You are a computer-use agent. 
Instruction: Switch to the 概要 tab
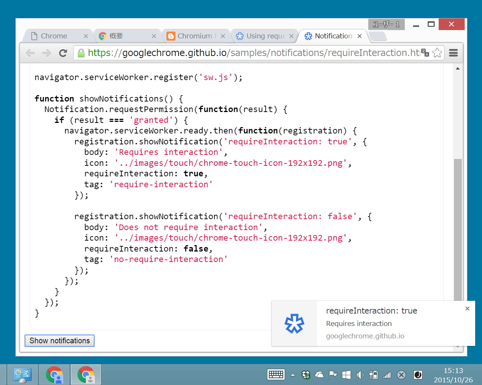(x=127, y=36)
